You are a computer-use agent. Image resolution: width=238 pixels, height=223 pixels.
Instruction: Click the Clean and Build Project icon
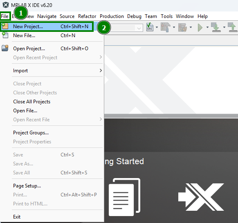point(182,27)
